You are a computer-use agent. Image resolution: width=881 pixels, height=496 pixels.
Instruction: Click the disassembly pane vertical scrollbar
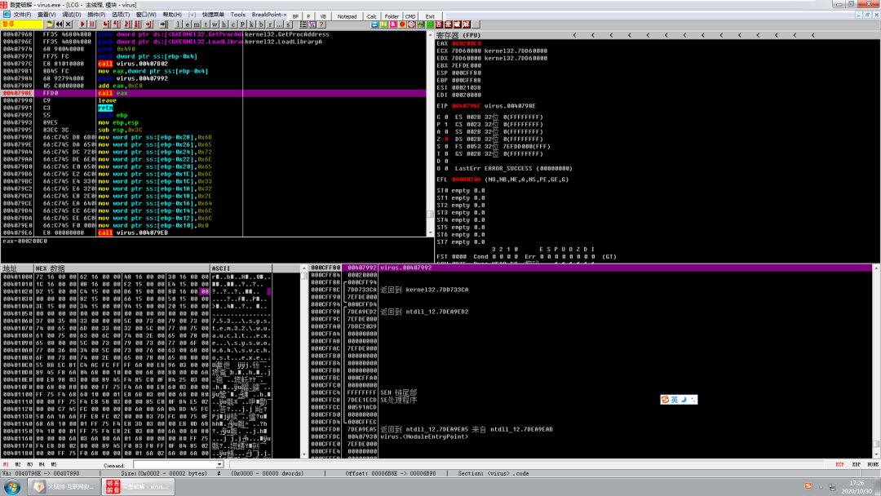pyautogui.click(x=431, y=133)
